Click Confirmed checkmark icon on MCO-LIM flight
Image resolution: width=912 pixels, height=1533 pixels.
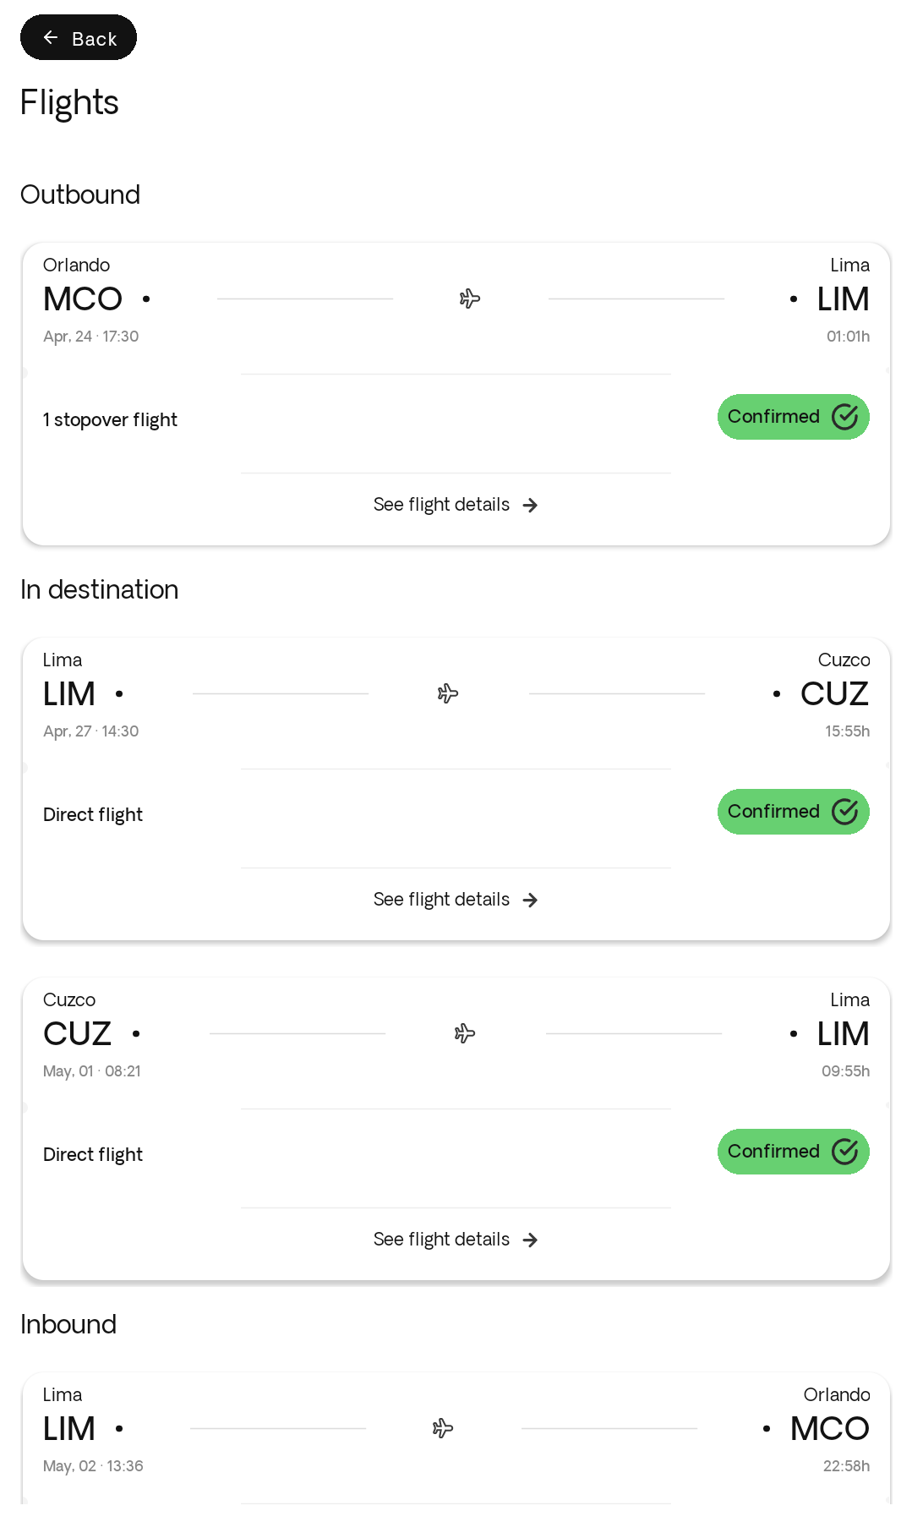pos(845,417)
